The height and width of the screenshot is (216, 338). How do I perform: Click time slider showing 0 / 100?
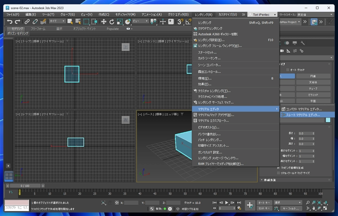tap(25, 186)
